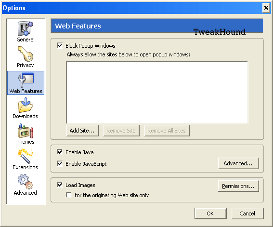This screenshot has height=227, width=273.
Task: Uncheck Block Popup Windows checkbox
Action: tap(60, 46)
